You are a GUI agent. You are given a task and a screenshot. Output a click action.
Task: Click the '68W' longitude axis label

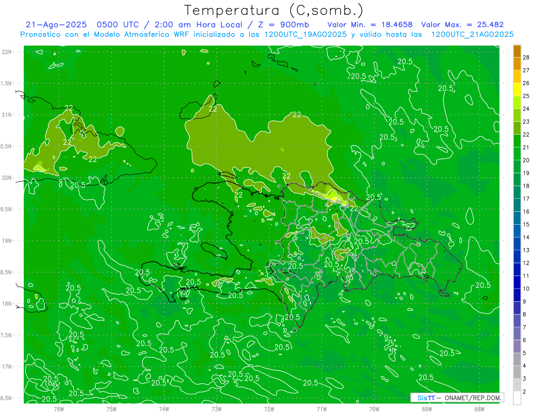coord(479,409)
